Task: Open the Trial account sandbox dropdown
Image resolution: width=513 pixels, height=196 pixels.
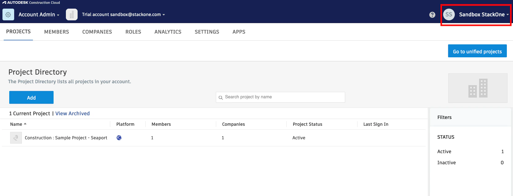Action: [123, 14]
